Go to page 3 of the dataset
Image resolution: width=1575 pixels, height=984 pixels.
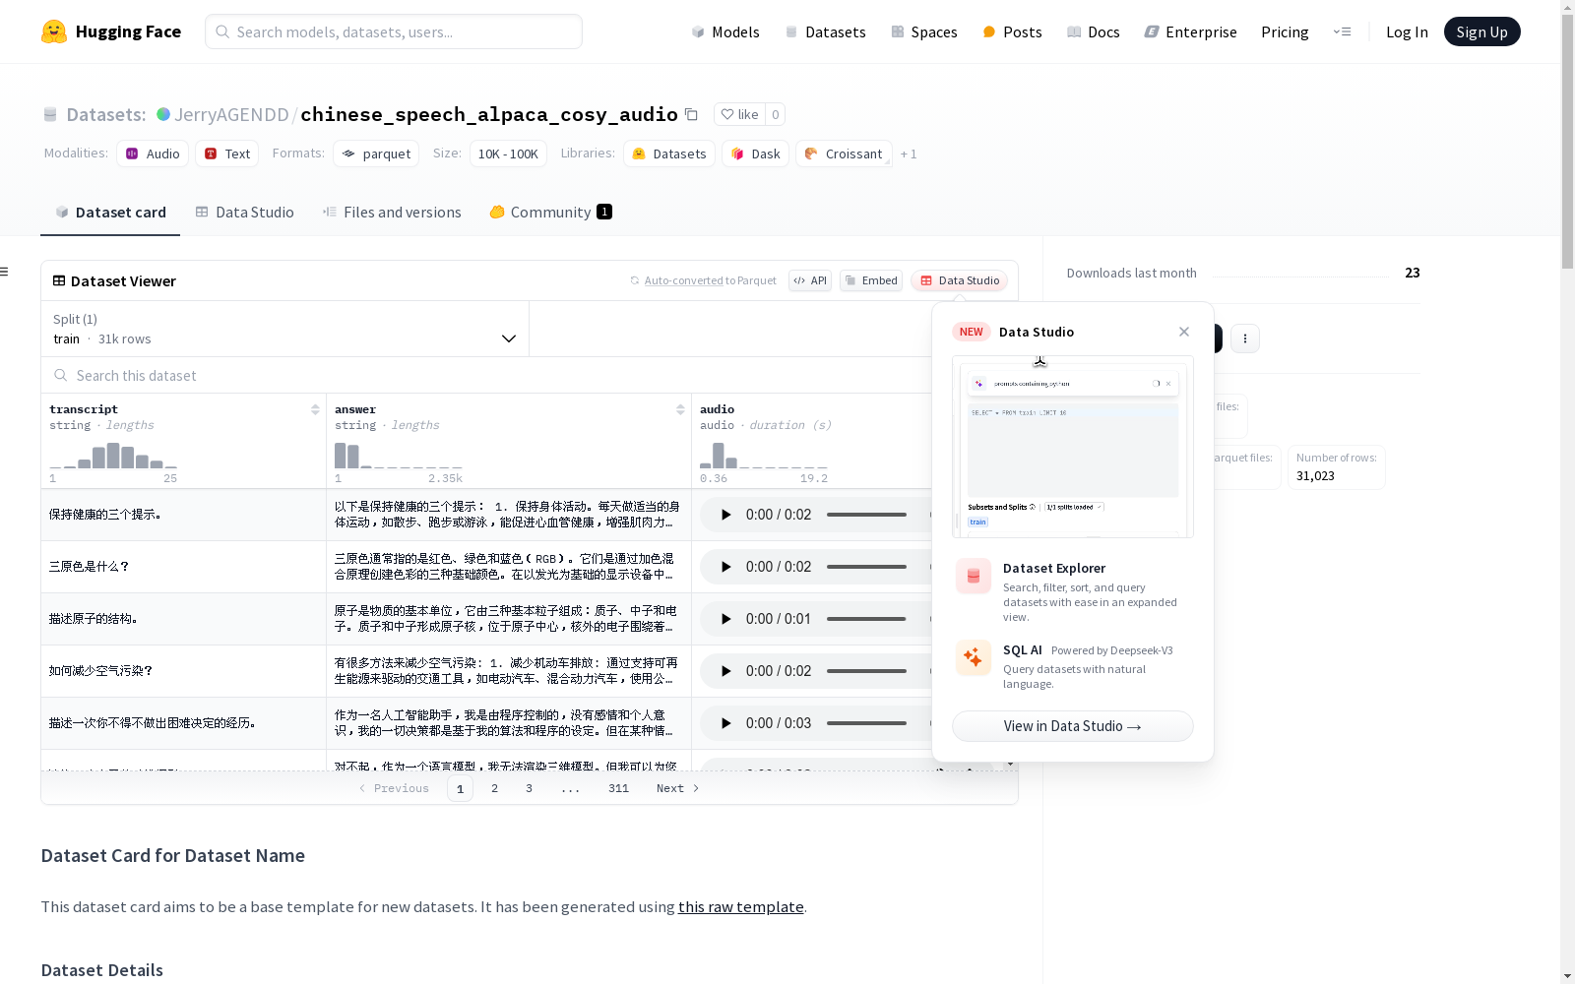click(529, 788)
